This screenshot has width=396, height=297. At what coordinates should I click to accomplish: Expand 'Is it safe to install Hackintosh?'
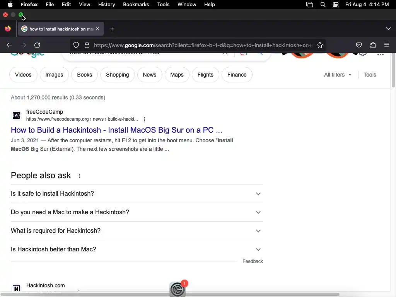[137, 193]
